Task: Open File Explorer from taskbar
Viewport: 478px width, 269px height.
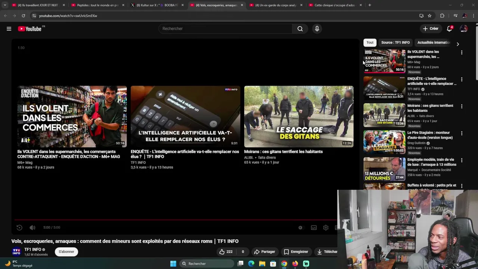Action: click(262, 264)
